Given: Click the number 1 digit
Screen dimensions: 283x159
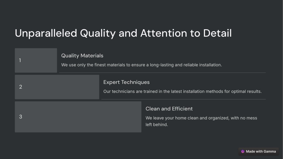Looking at the screenshot, I should click(x=20, y=60).
